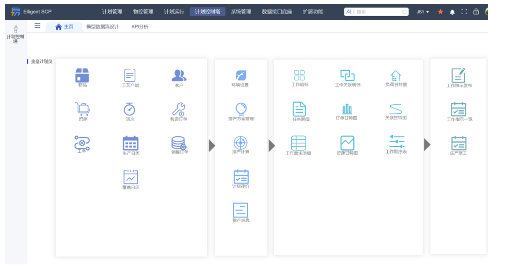This screenshot has width=514, height=267.
Task: Open notifications via the bell button
Action: tap(452, 12)
